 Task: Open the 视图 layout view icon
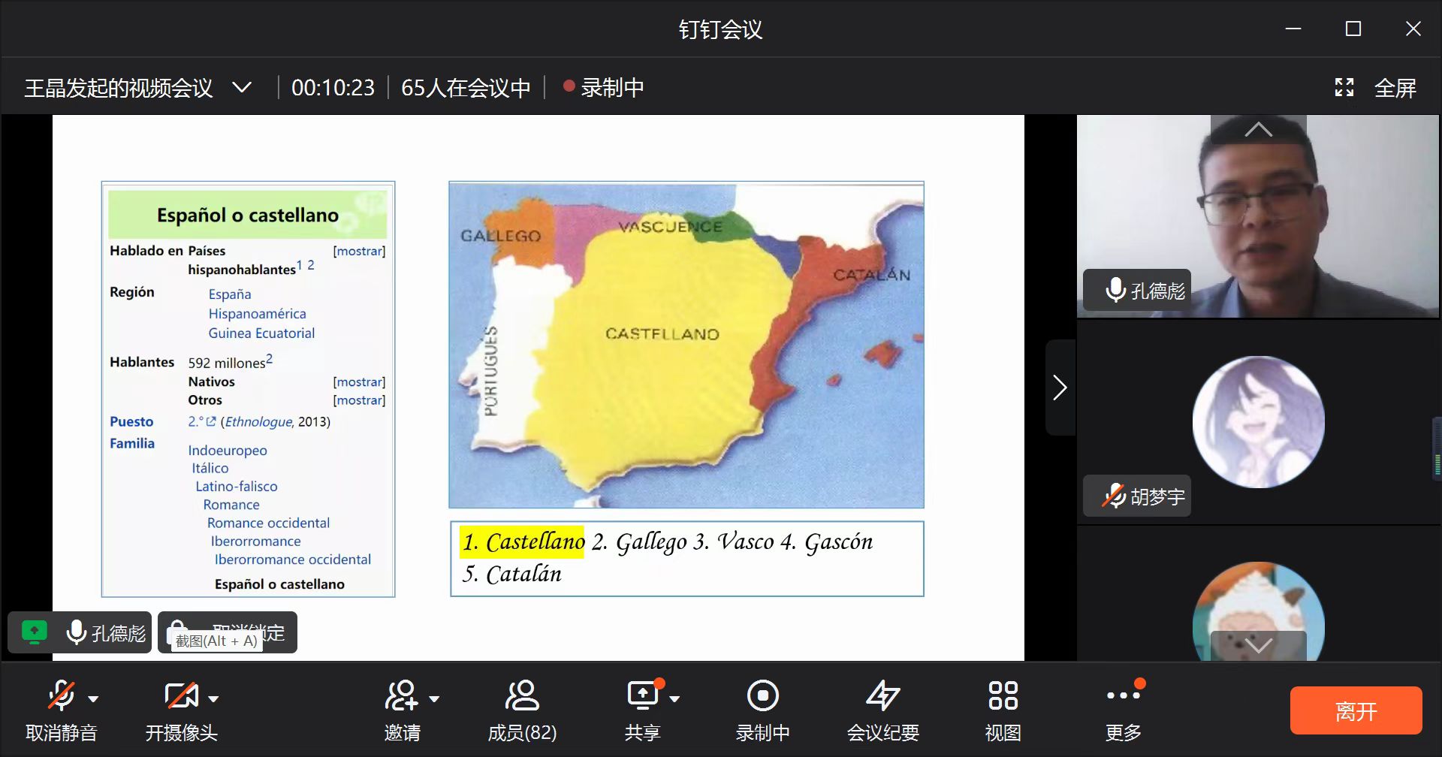[x=1003, y=696]
